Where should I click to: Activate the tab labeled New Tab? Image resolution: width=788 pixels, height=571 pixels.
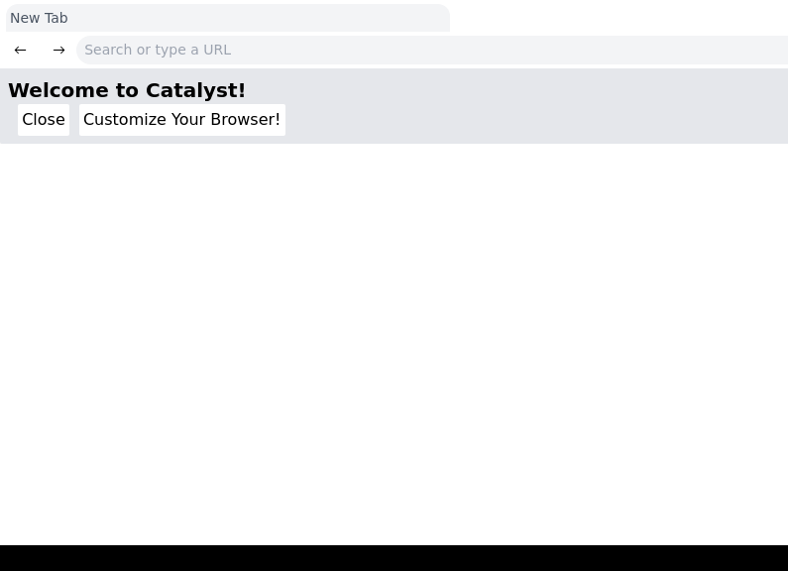228,18
